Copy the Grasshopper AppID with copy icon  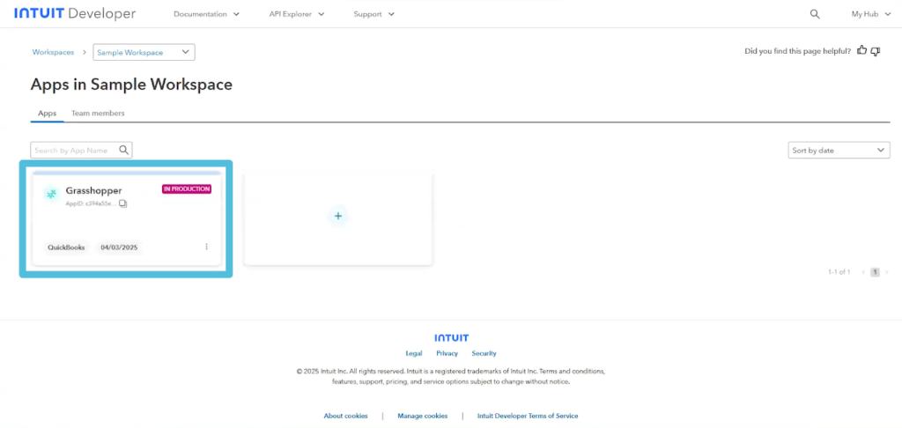coord(123,203)
